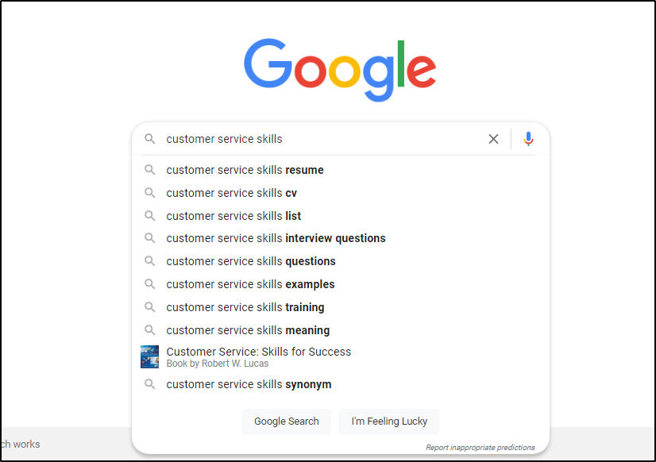Click the magnifier icon in search box

(149, 139)
